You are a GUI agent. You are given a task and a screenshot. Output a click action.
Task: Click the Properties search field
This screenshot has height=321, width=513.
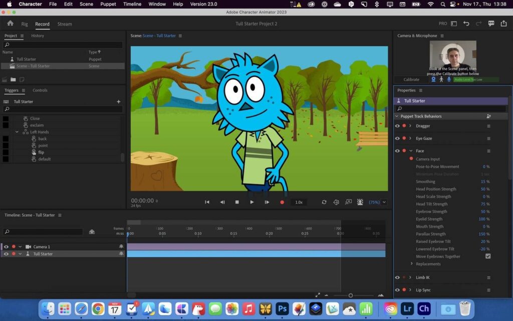pyautogui.click(x=451, y=108)
